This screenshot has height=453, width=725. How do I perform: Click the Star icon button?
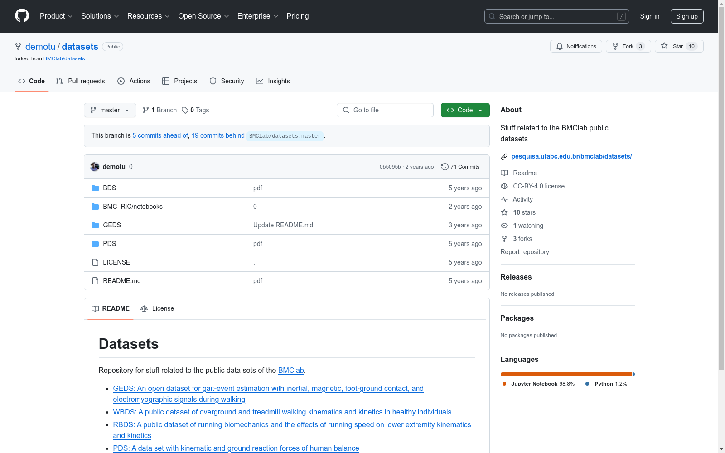(x=664, y=46)
